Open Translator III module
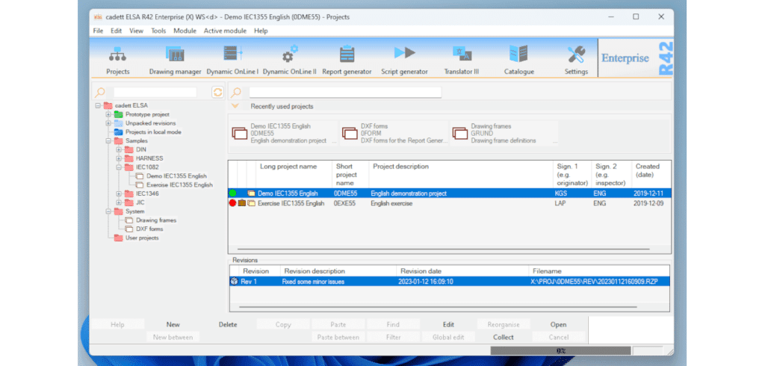The image size is (765, 366). pyautogui.click(x=462, y=60)
